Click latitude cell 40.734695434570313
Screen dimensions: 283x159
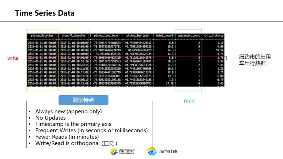(x=138, y=43)
